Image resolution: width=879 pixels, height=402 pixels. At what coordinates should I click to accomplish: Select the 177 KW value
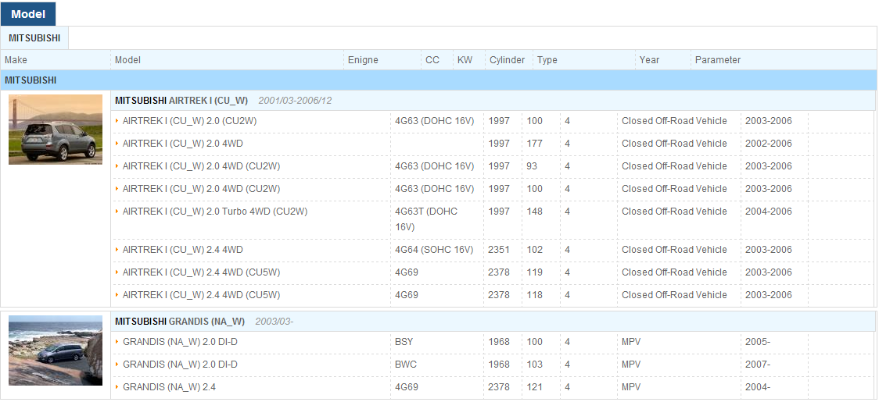coord(535,144)
